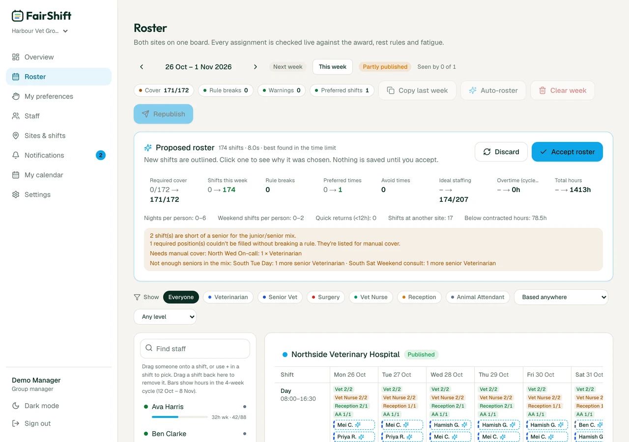
Task: Filter by Senior Vet role
Action: [x=280, y=297]
